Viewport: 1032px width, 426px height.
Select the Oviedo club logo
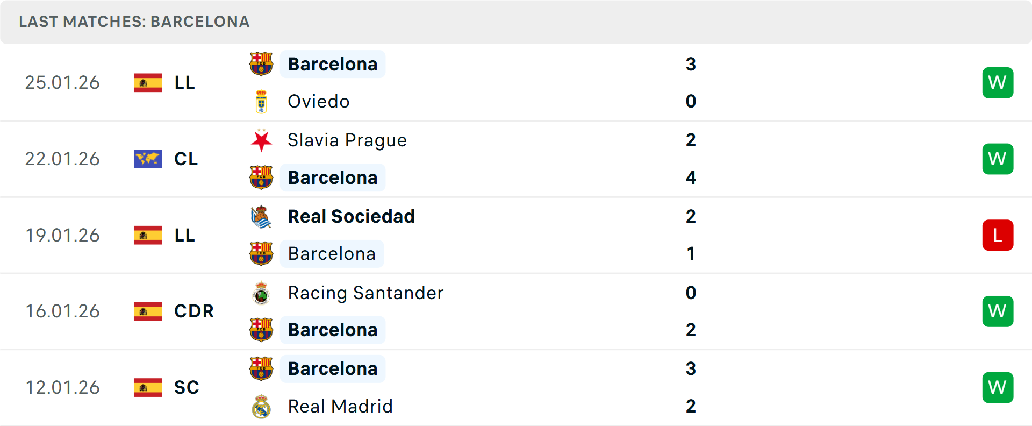(261, 101)
